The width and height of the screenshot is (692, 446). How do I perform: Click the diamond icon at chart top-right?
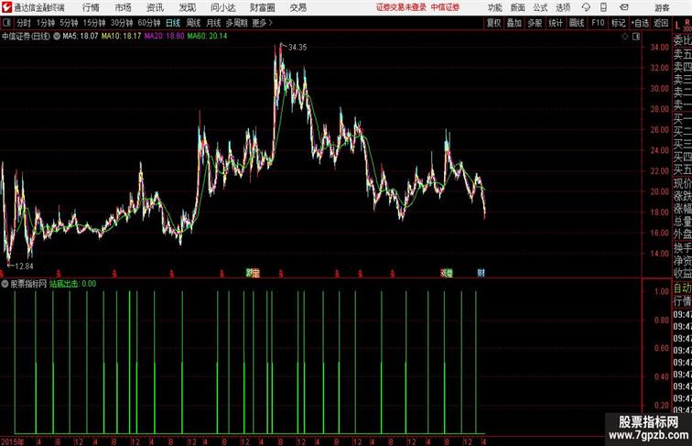[x=625, y=37]
